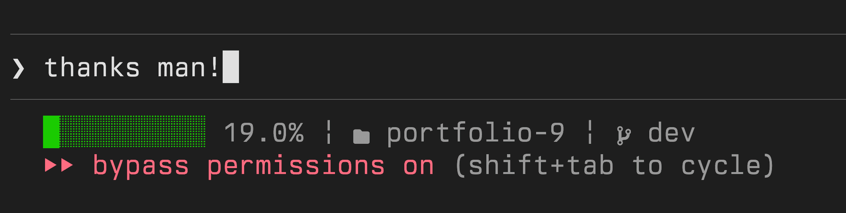Select the 'dev' branch name

coord(671,133)
